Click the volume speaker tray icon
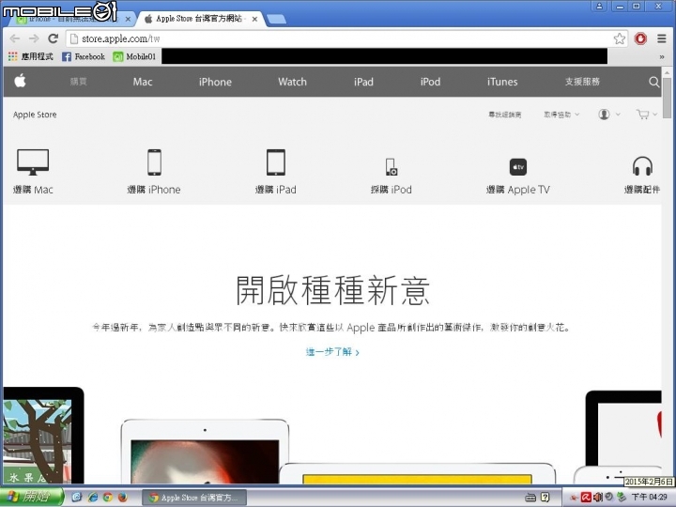Viewport: 676px width, 507px height. pos(597,497)
